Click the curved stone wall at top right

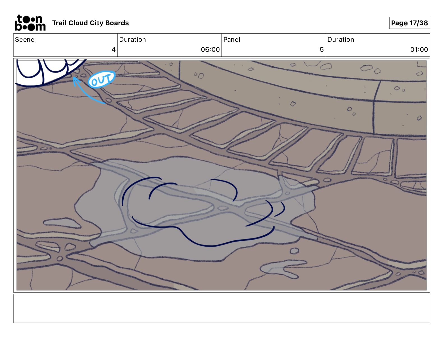[x=306, y=92]
